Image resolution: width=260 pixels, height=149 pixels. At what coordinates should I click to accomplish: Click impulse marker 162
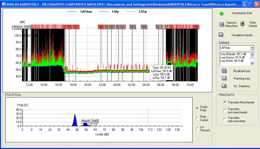click(122, 27)
